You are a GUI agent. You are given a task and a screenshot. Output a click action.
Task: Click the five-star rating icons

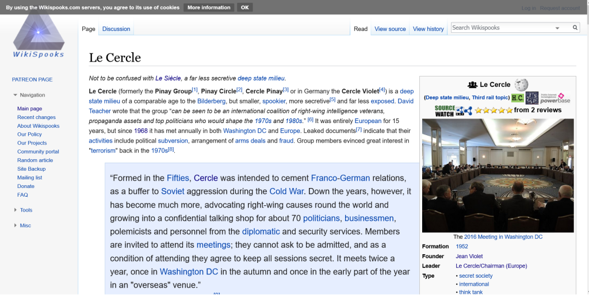[494, 110]
